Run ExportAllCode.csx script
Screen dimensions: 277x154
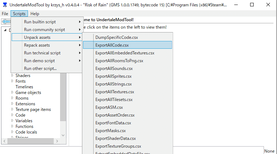(127, 45)
